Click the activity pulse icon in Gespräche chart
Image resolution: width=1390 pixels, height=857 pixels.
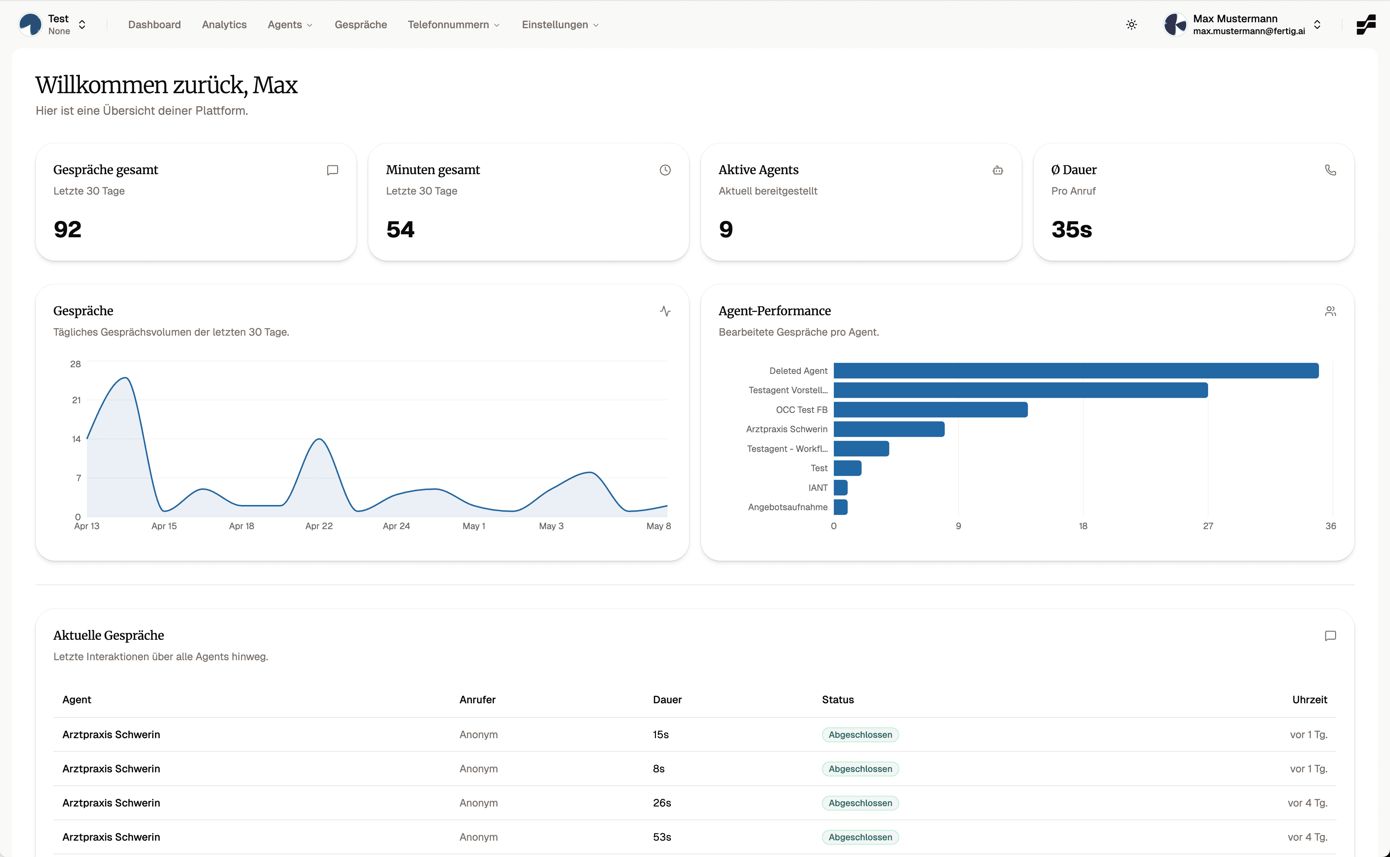665,311
